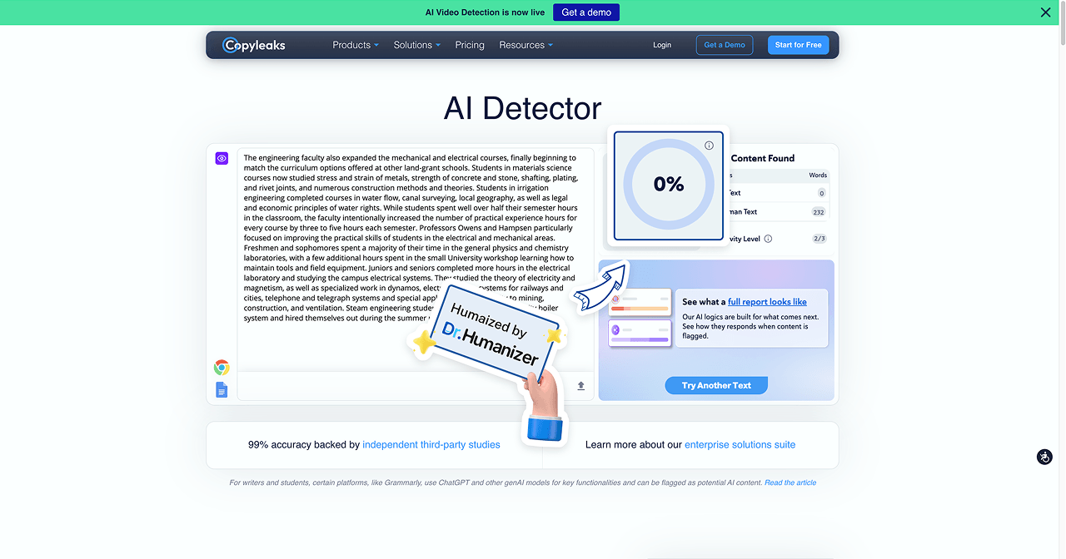The height and width of the screenshot is (559, 1066).
Task: Click the Start for Free button
Action: [x=798, y=45]
